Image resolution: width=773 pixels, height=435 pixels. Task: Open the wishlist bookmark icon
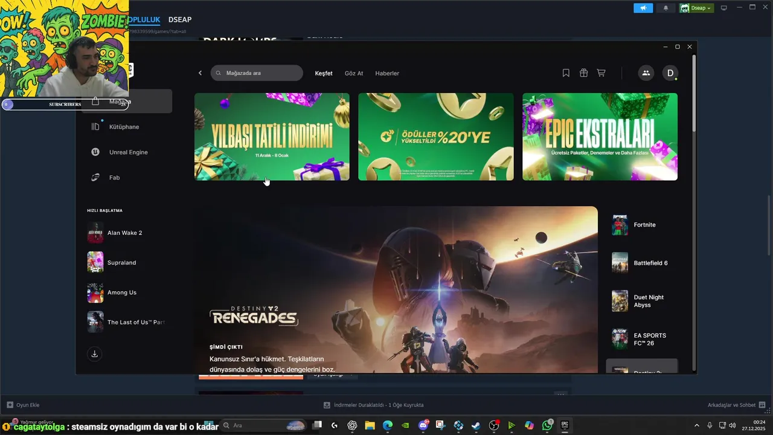566,73
